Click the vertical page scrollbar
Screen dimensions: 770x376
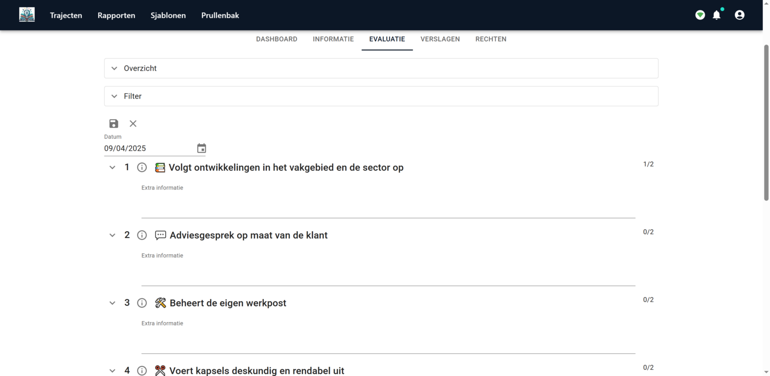pos(766,123)
